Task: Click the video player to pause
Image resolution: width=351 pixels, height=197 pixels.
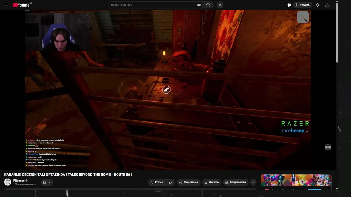Action: 168,90
